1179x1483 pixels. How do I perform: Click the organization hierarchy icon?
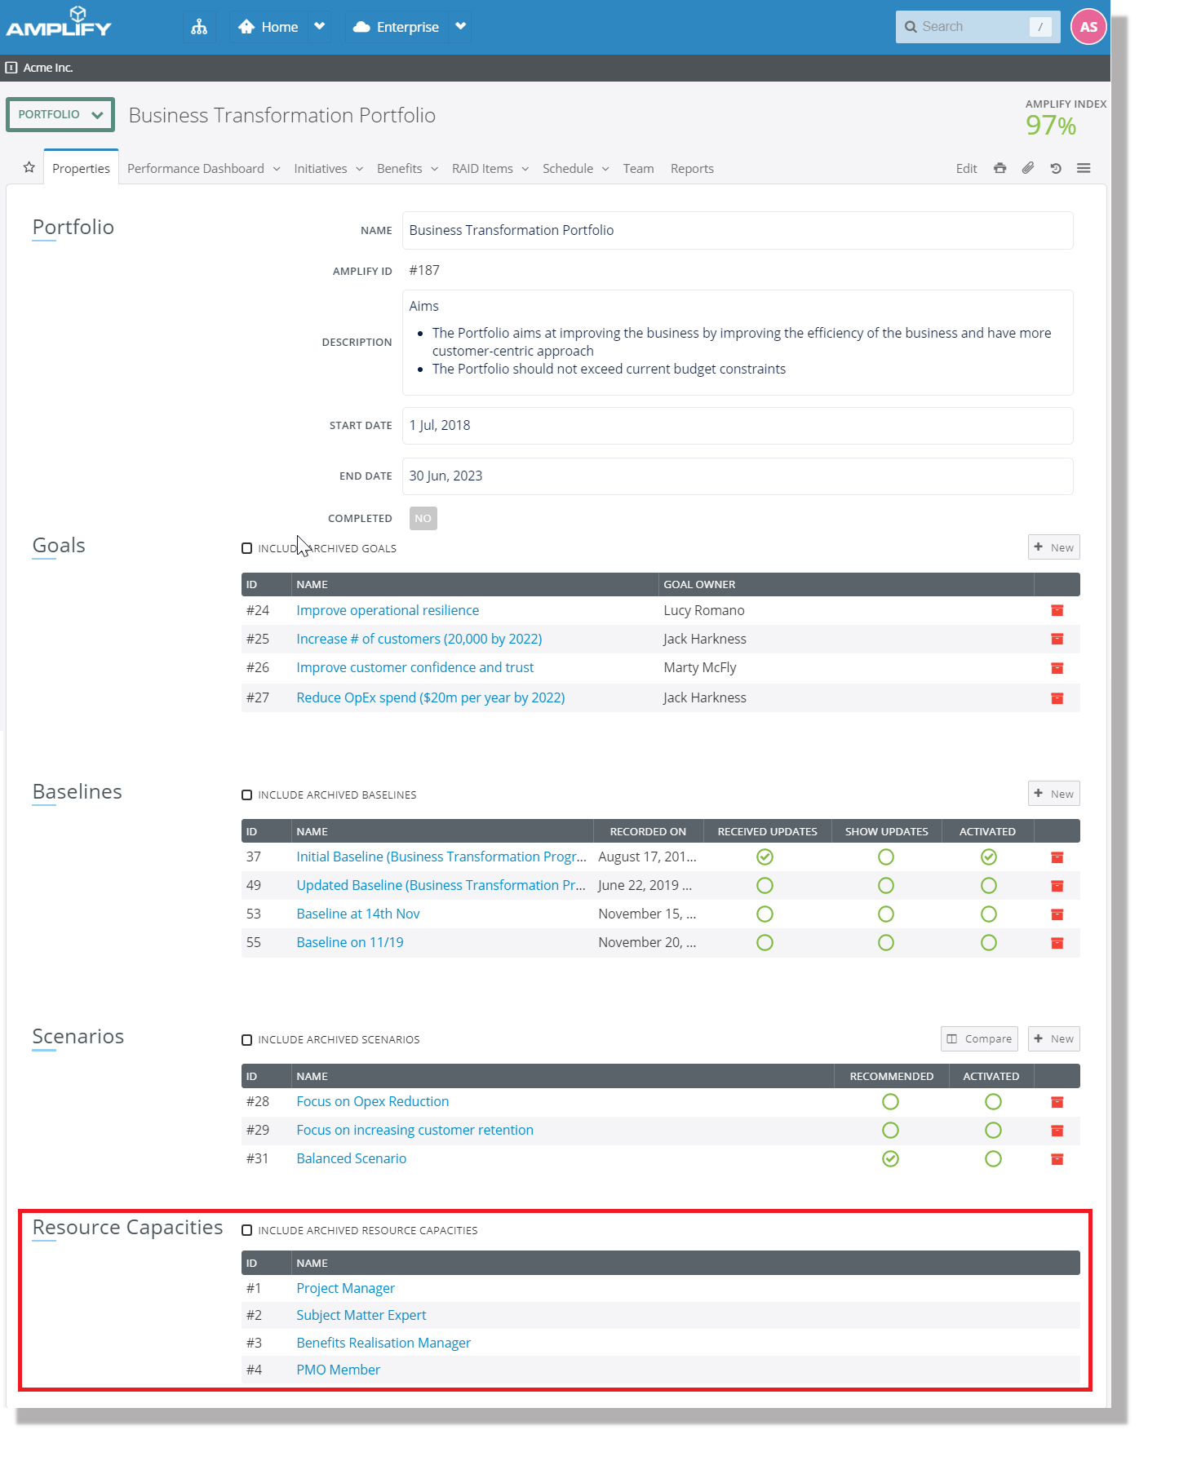click(x=199, y=27)
